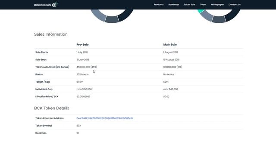The height and width of the screenshot is (155, 276).
Task: Click the 450,000,000 (45%) allocation value
Action: click(87, 67)
